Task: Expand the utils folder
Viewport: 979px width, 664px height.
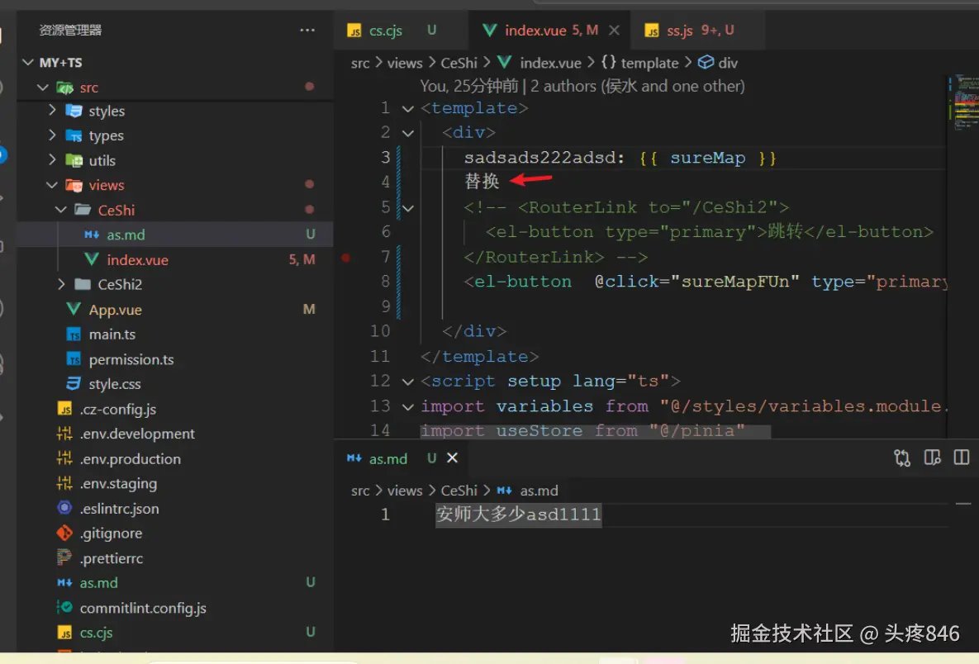Action: tap(52, 160)
